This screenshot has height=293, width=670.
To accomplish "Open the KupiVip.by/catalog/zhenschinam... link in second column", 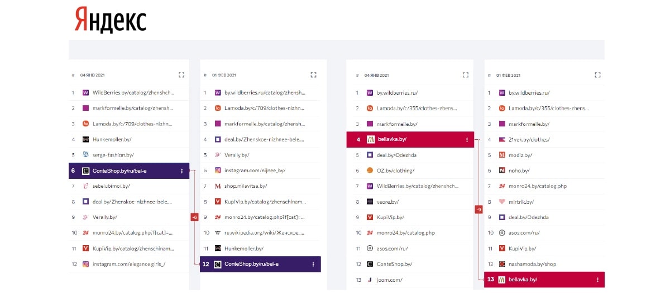I will [x=265, y=202].
